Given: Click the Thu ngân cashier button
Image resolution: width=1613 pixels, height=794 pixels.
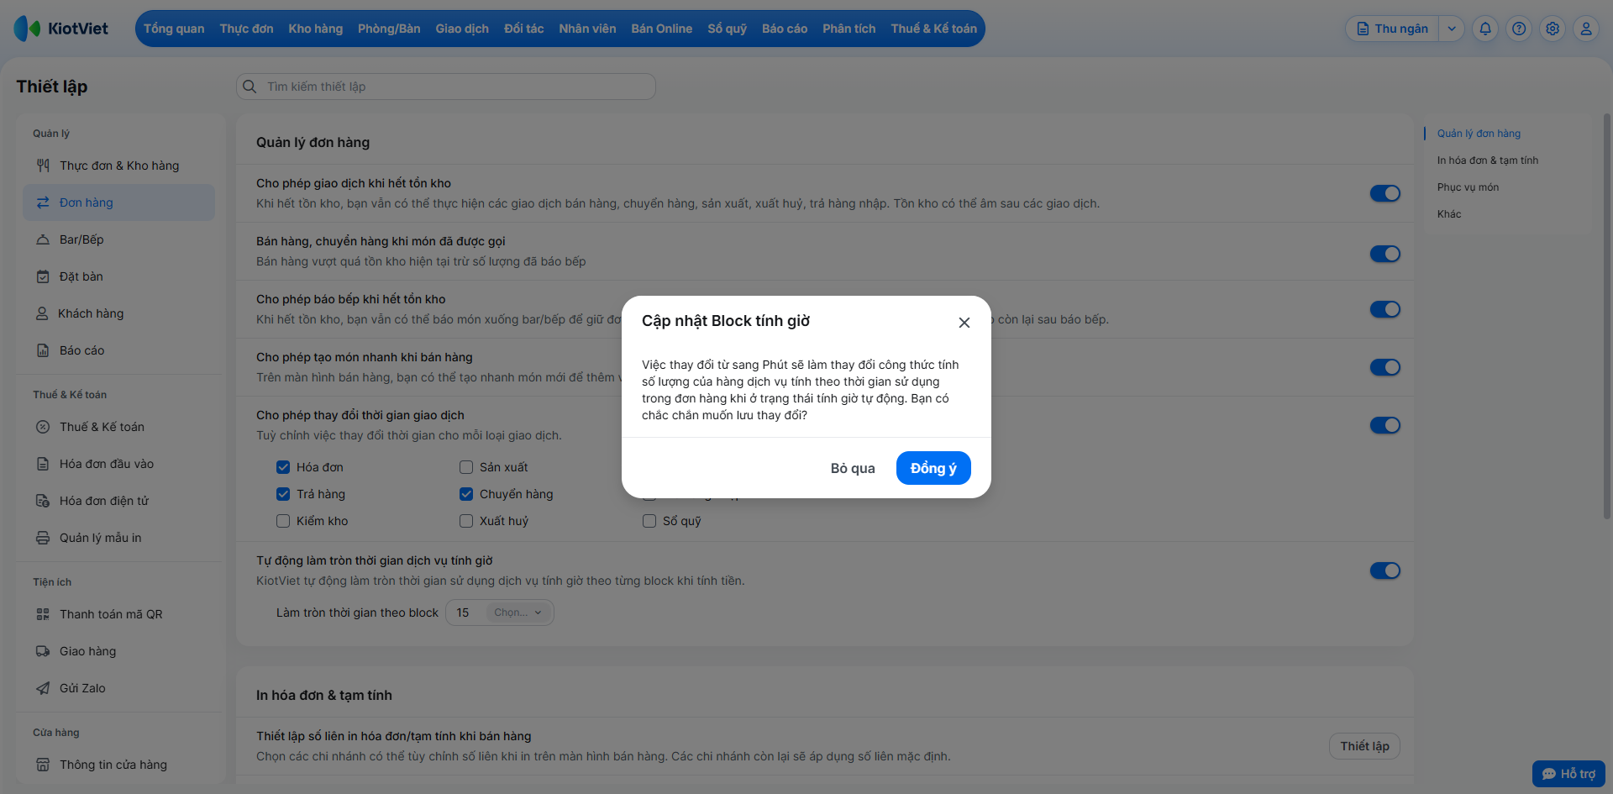Looking at the screenshot, I should tap(1392, 29).
